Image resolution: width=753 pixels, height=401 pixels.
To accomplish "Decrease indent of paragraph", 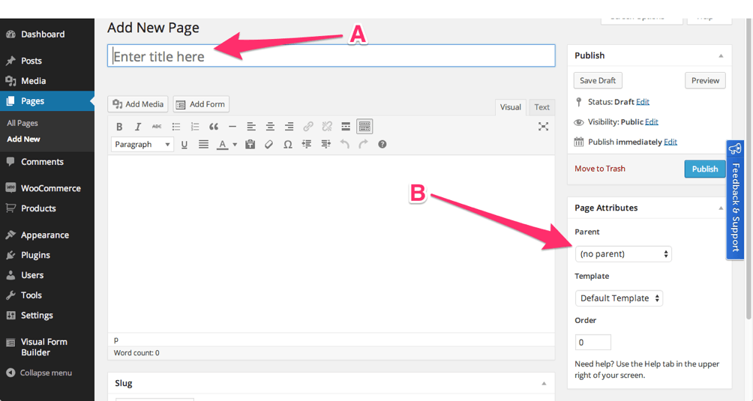I will [307, 145].
